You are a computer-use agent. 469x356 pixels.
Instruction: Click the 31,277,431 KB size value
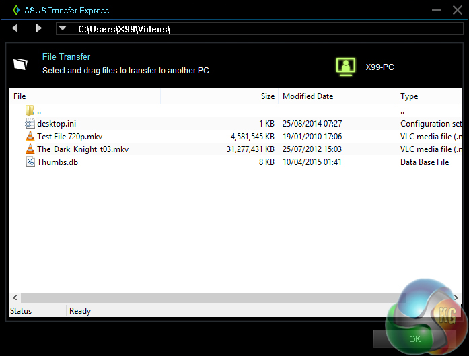[x=250, y=149]
